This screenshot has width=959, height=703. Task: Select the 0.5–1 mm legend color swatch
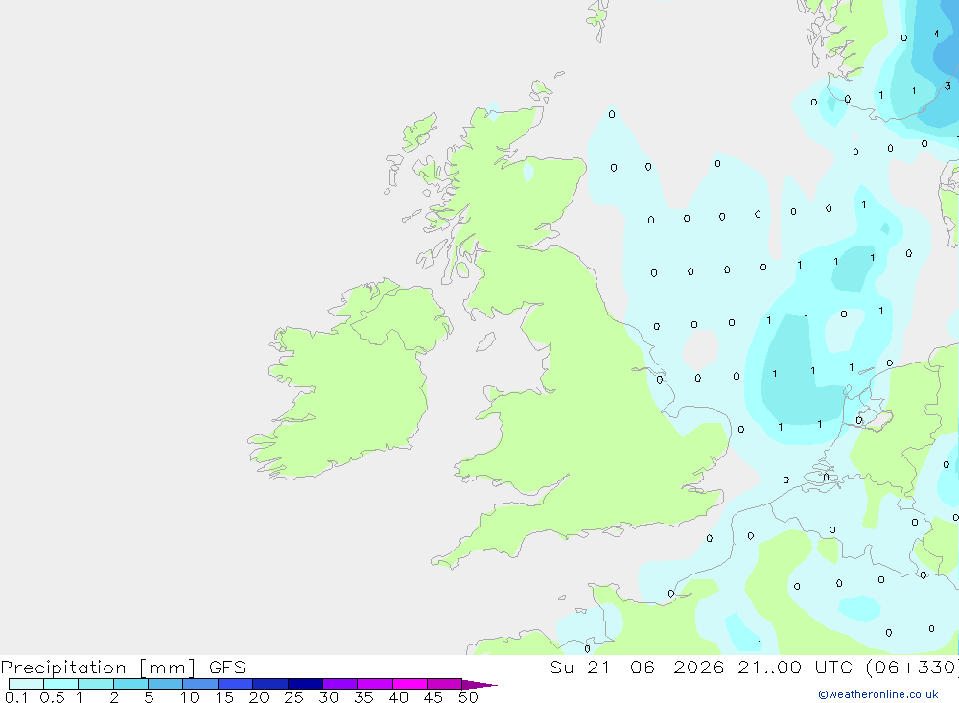click(61, 684)
